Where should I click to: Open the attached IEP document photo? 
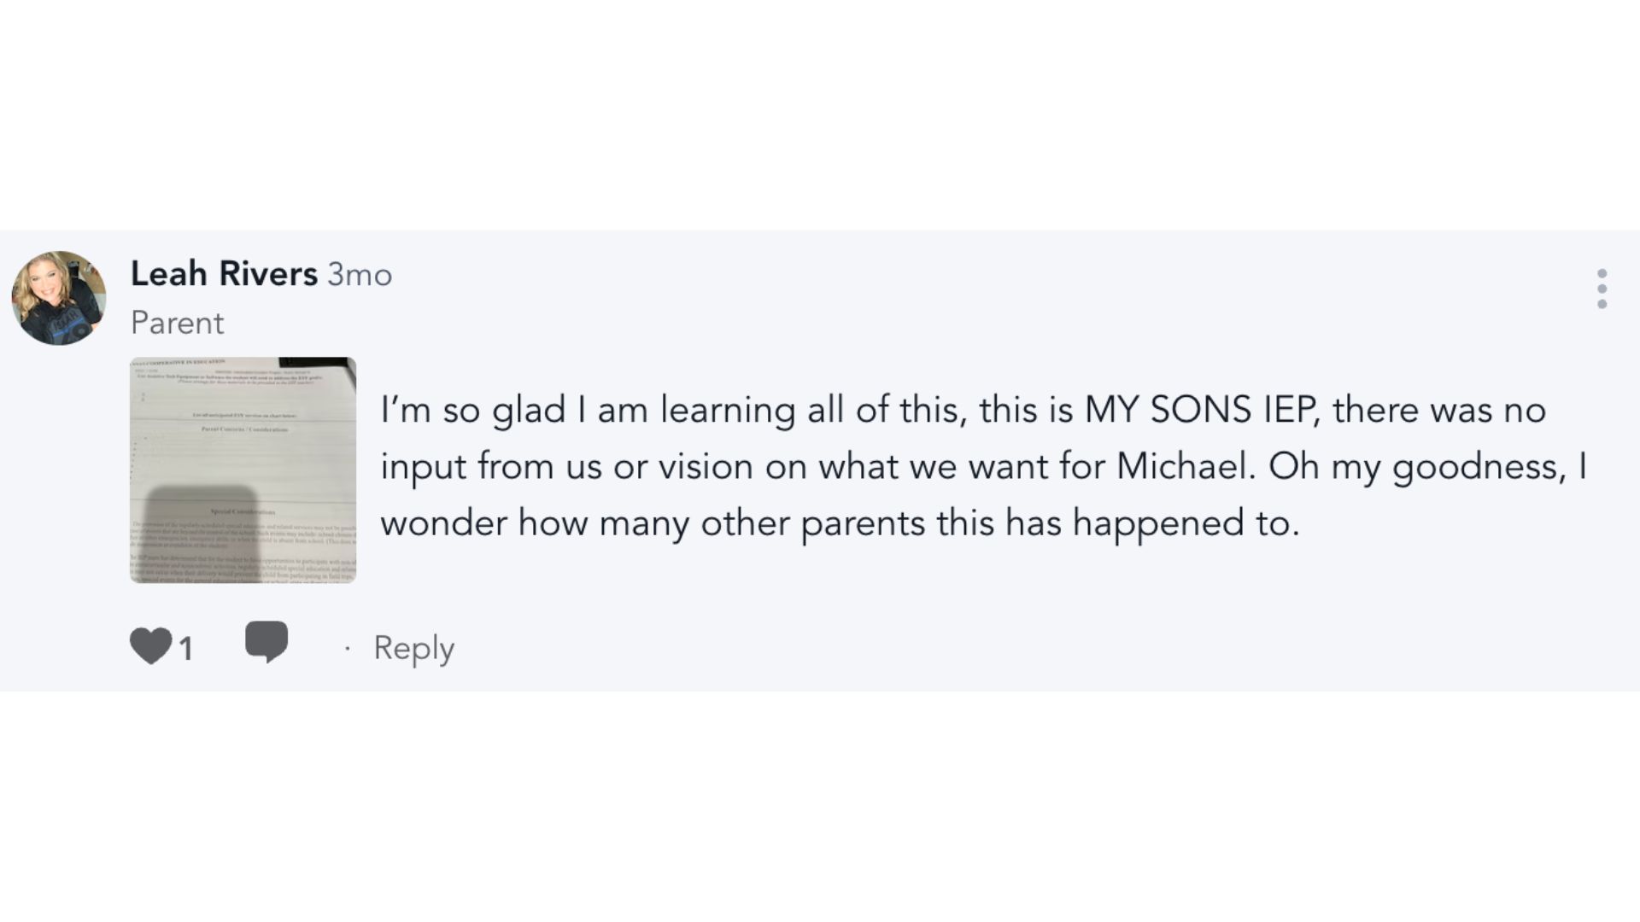243,470
